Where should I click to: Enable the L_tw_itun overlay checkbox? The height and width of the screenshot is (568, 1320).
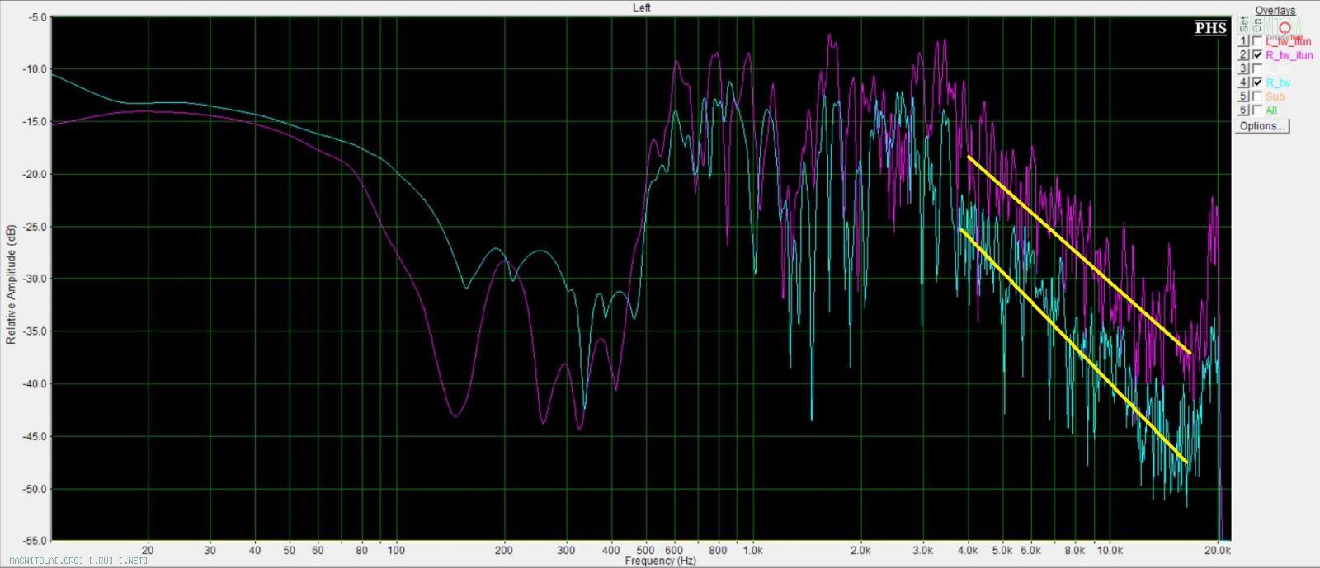click(1257, 41)
